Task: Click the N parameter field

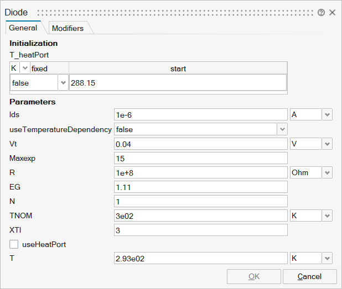Action: click(x=200, y=201)
